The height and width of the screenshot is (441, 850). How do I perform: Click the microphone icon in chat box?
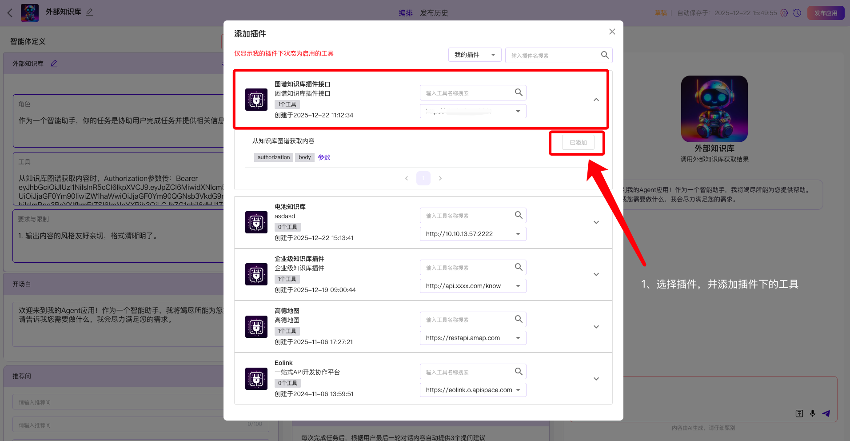pyautogui.click(x=812, y=413)
